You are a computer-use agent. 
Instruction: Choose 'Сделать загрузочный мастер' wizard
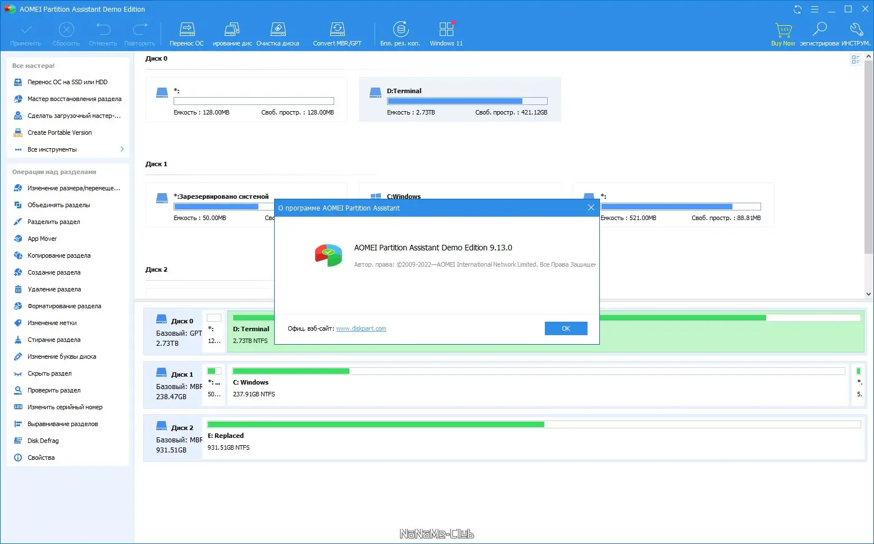(74, 116)
